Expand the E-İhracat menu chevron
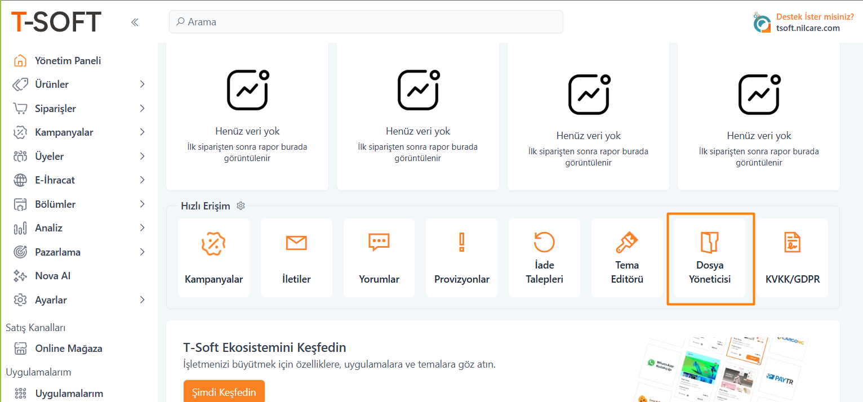Viewport: 863px width, 402px height. [142, 180]
